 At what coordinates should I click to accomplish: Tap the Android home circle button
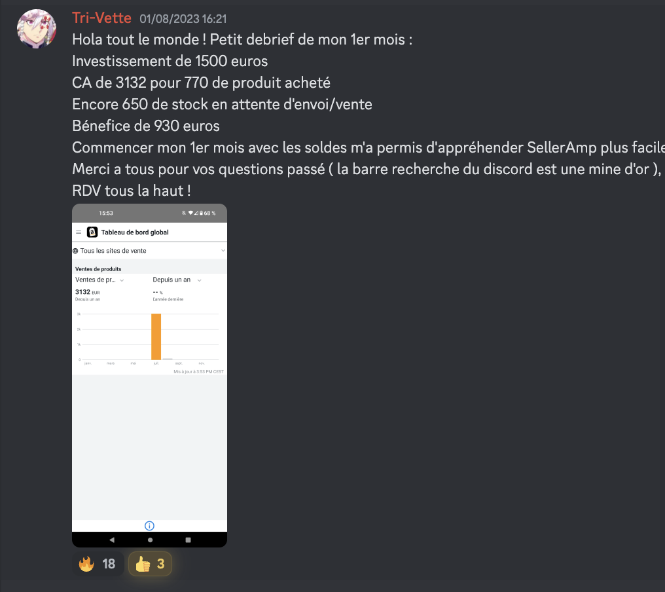[150, 540]
